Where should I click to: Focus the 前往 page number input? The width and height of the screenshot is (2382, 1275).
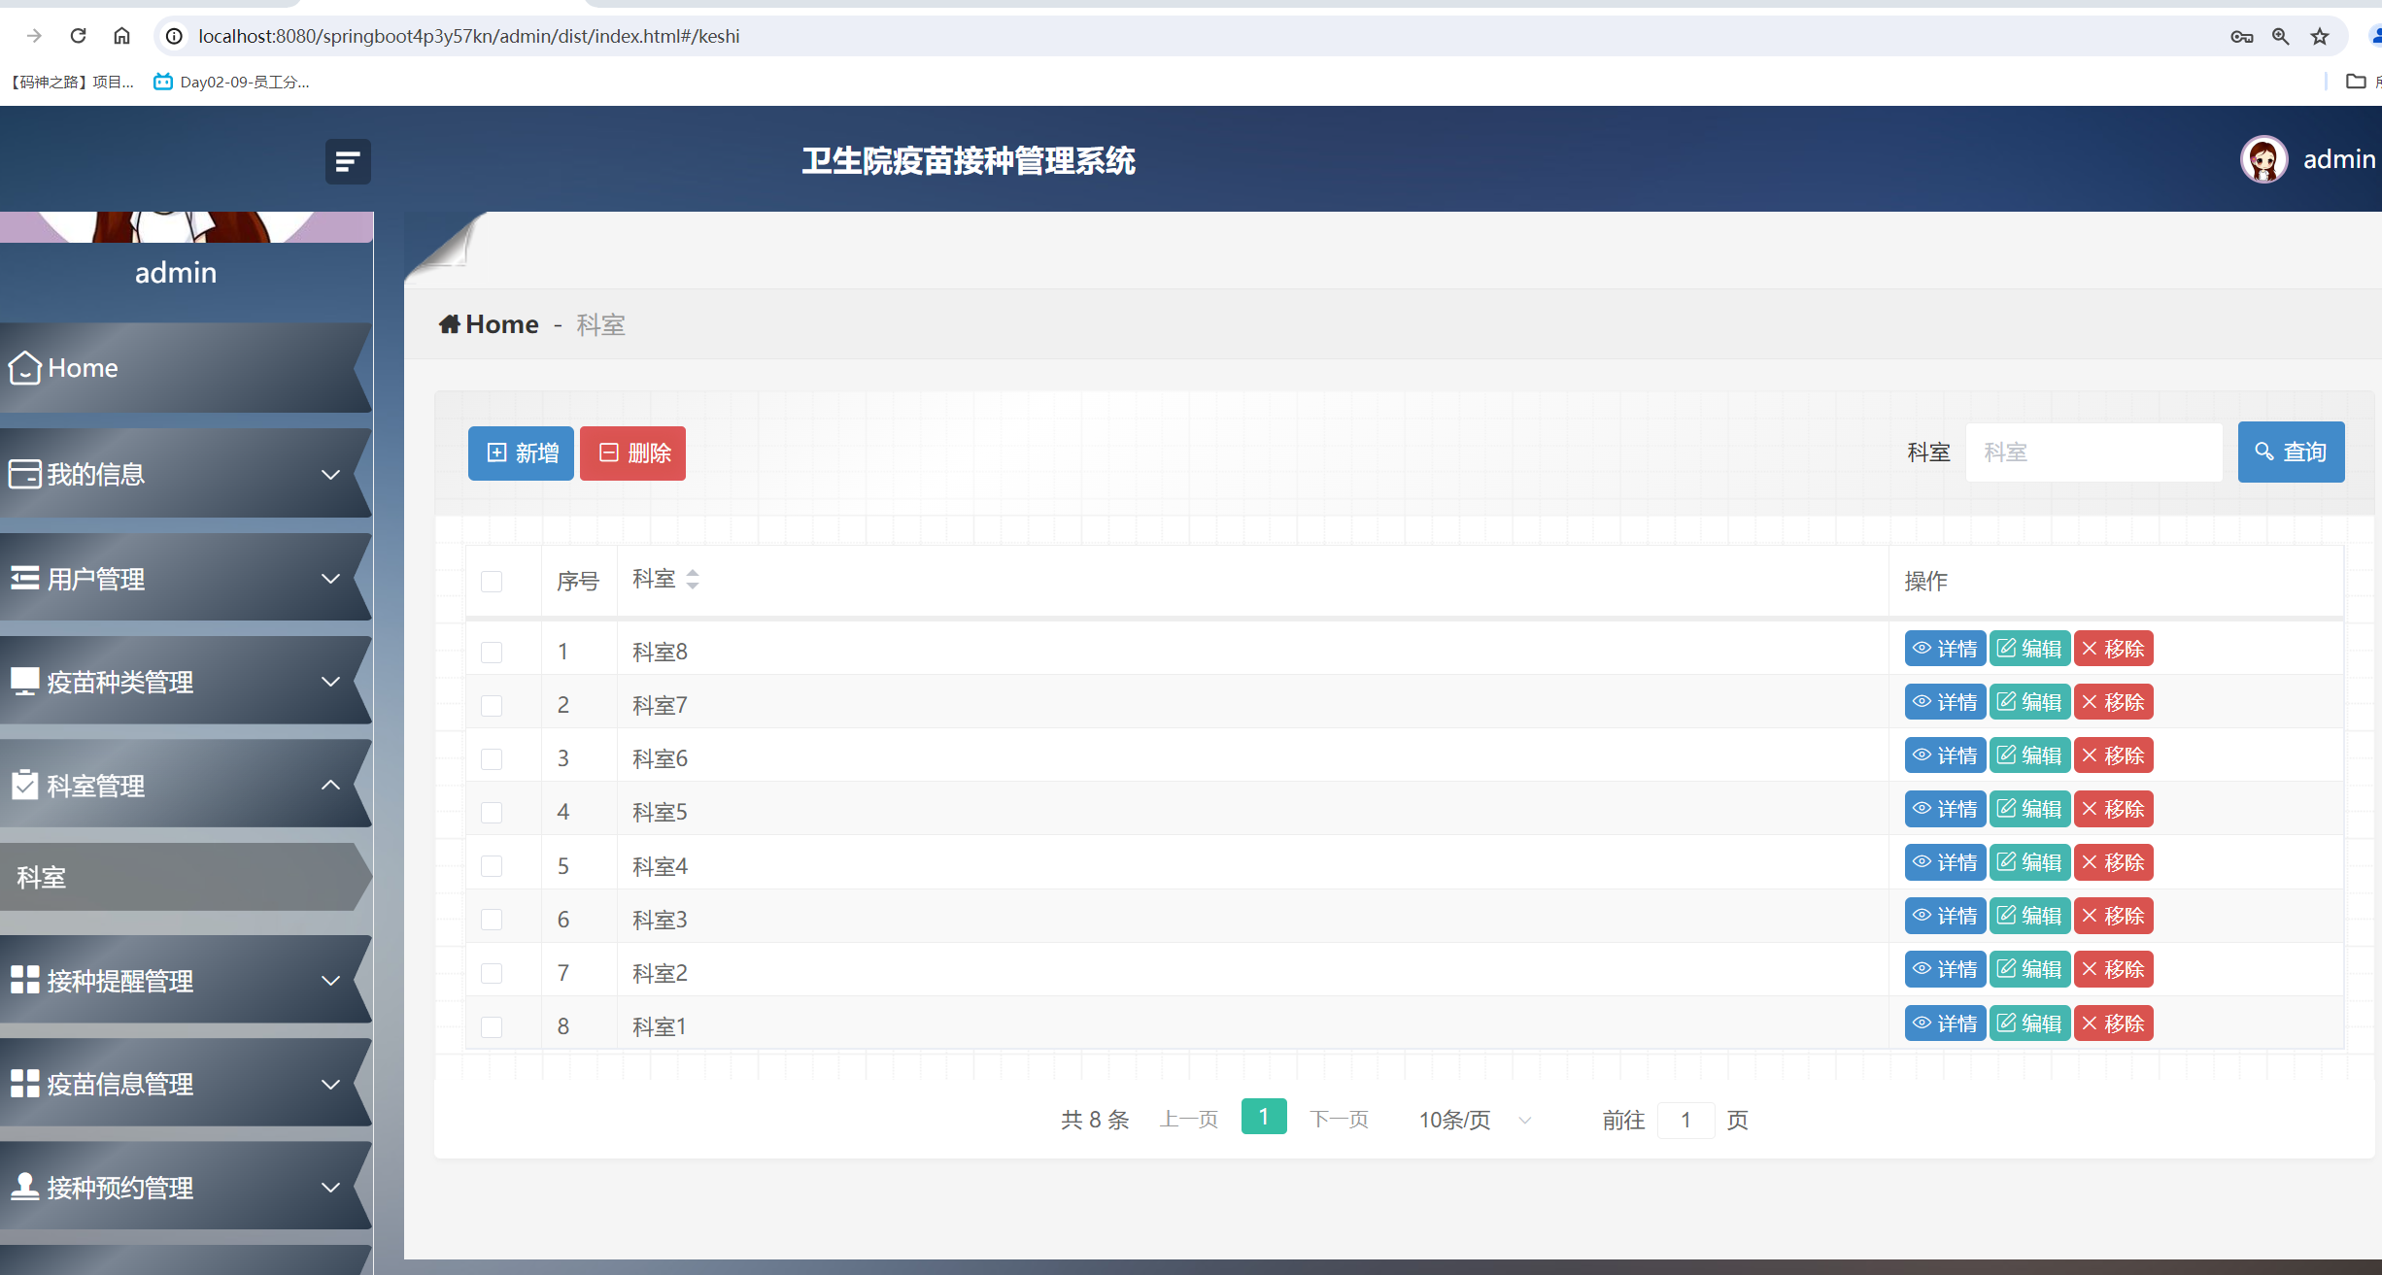(1685, 1120)
